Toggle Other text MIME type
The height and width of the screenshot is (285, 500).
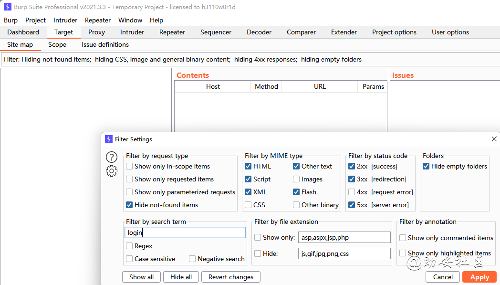tap(296, 166)
